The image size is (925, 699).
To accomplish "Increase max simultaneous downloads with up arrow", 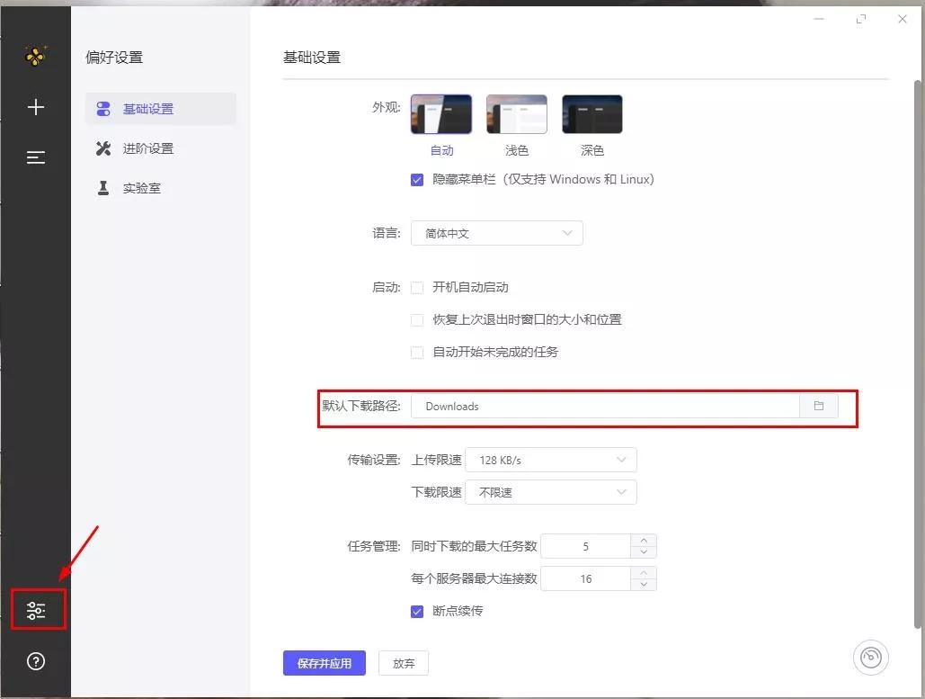I will pos(644,540).
